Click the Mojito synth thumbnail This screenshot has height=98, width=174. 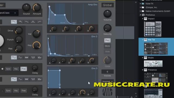(x=153, y=63)
